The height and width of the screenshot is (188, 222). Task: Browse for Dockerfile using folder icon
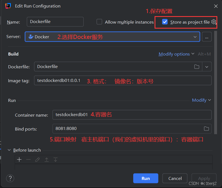tap(197, 67)
